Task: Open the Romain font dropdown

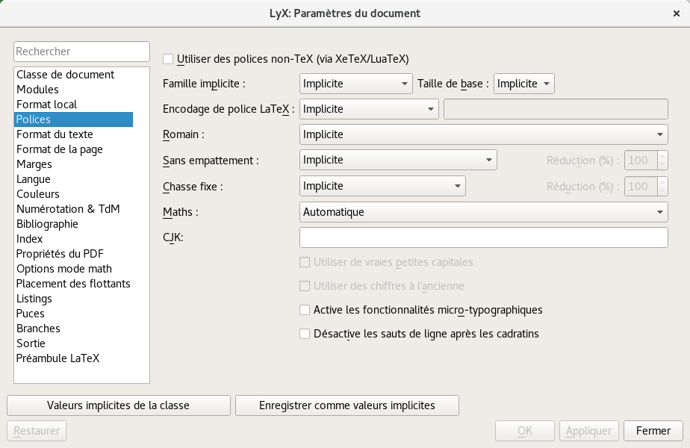Action: (x=484, y=134)
